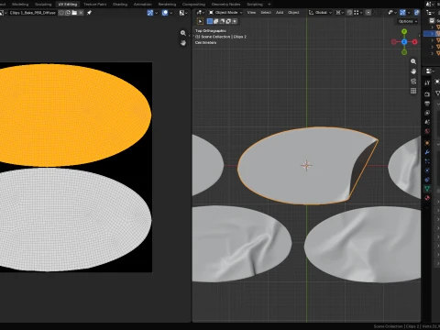Toggle proportional editing in the viewport header
This screenshot has height=330, width=440.
[x=368, y=13]
